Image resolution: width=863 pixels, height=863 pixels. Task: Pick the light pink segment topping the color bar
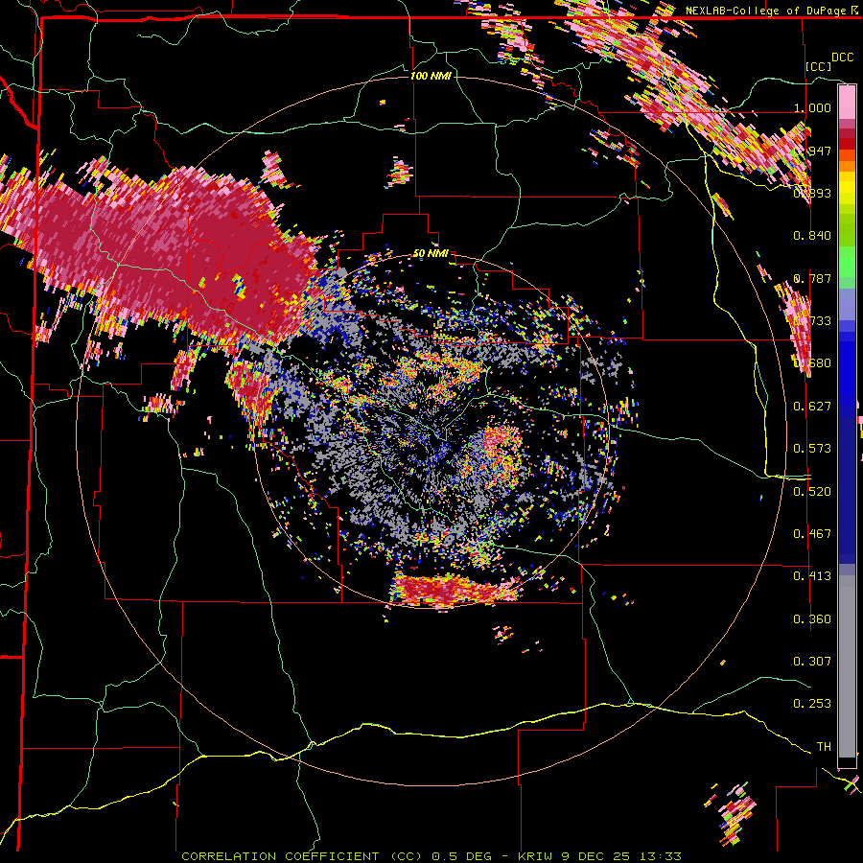click(847, 103)
